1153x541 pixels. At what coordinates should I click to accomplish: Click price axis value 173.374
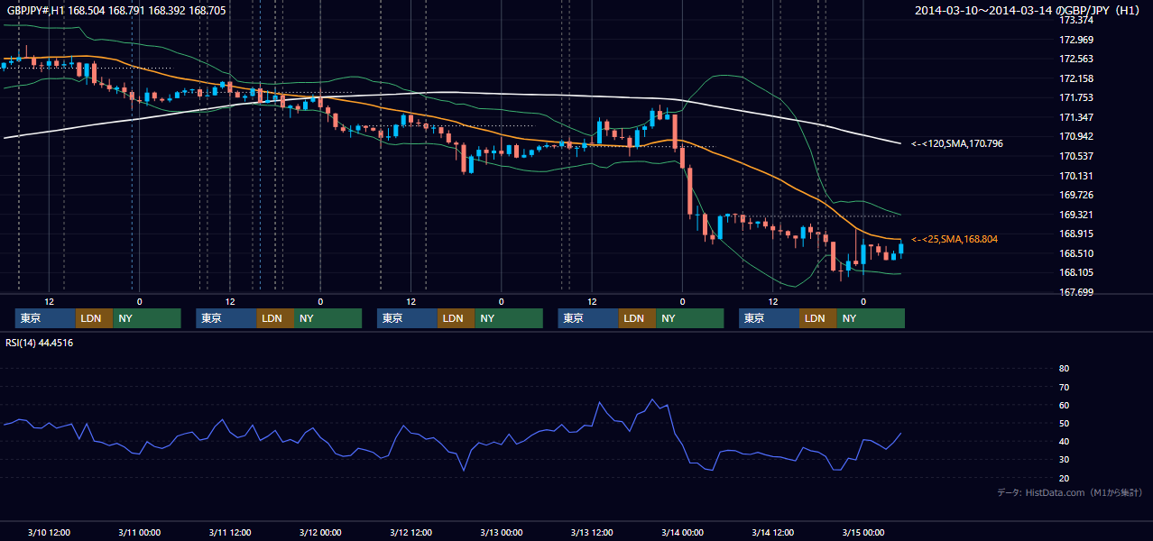(1075, 20)
